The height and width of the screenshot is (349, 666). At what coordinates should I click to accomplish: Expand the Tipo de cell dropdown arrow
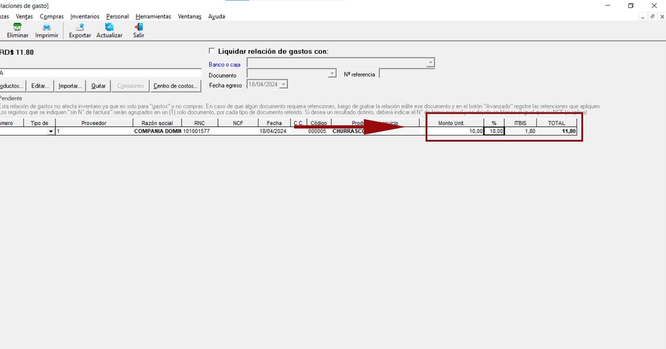[x=51, y=132]
